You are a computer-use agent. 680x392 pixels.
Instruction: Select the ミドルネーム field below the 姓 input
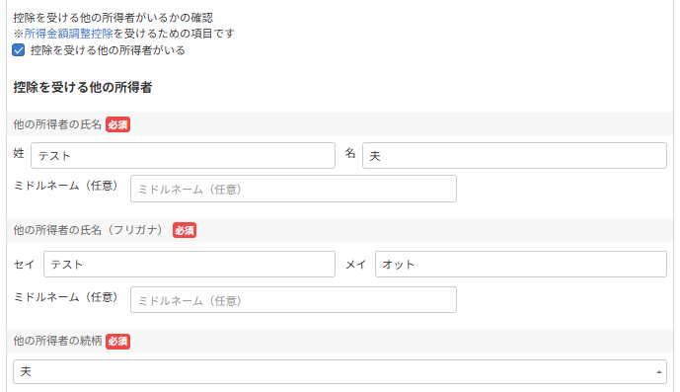click(x=293, y=189)
